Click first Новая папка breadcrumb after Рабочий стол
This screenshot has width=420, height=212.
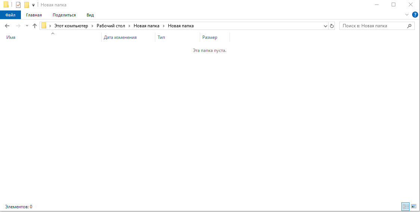[146, 26]
